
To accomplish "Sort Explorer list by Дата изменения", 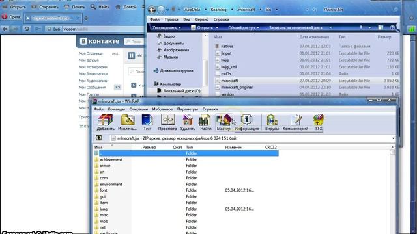I will click(x=314, y=37).
